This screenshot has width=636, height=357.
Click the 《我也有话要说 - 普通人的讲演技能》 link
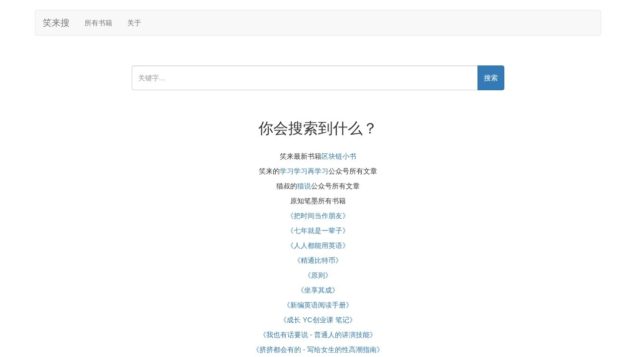coord(318,335)
